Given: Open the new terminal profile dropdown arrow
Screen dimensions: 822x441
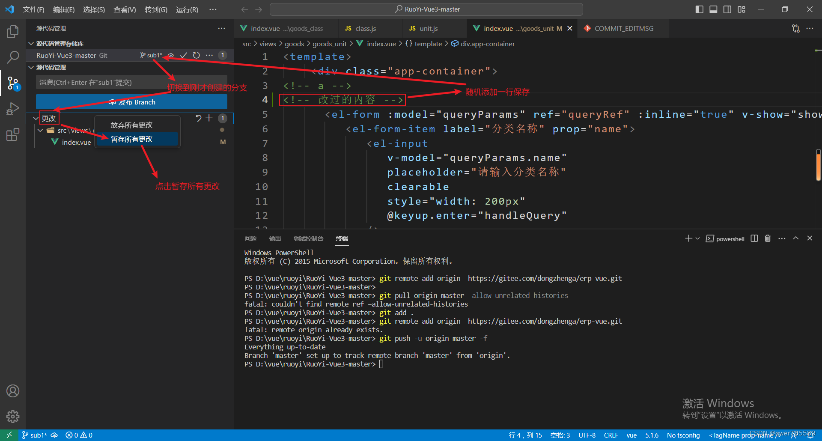Looking at the screenshot, I should 698,238.
